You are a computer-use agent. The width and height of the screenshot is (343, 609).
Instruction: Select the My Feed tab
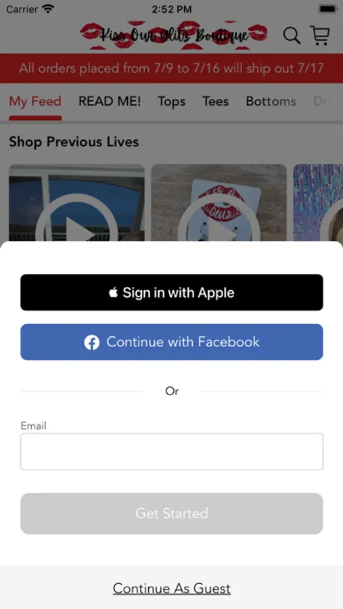[x=35, y=101]
